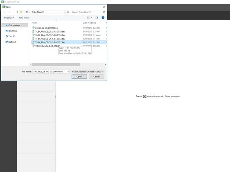Click the Forward navigation arrow
Image resolution: width=230 pixels, height=172 pixels.
pyautogui.click(x=10, y=12)
